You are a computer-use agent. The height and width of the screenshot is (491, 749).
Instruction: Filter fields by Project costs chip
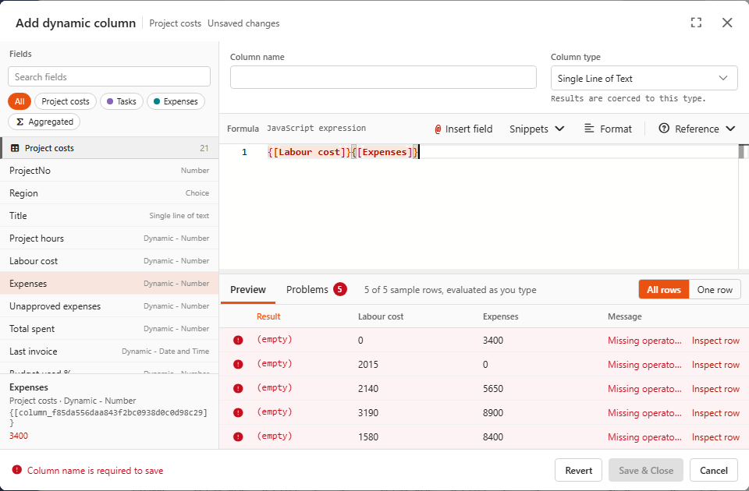click(66, 101)
